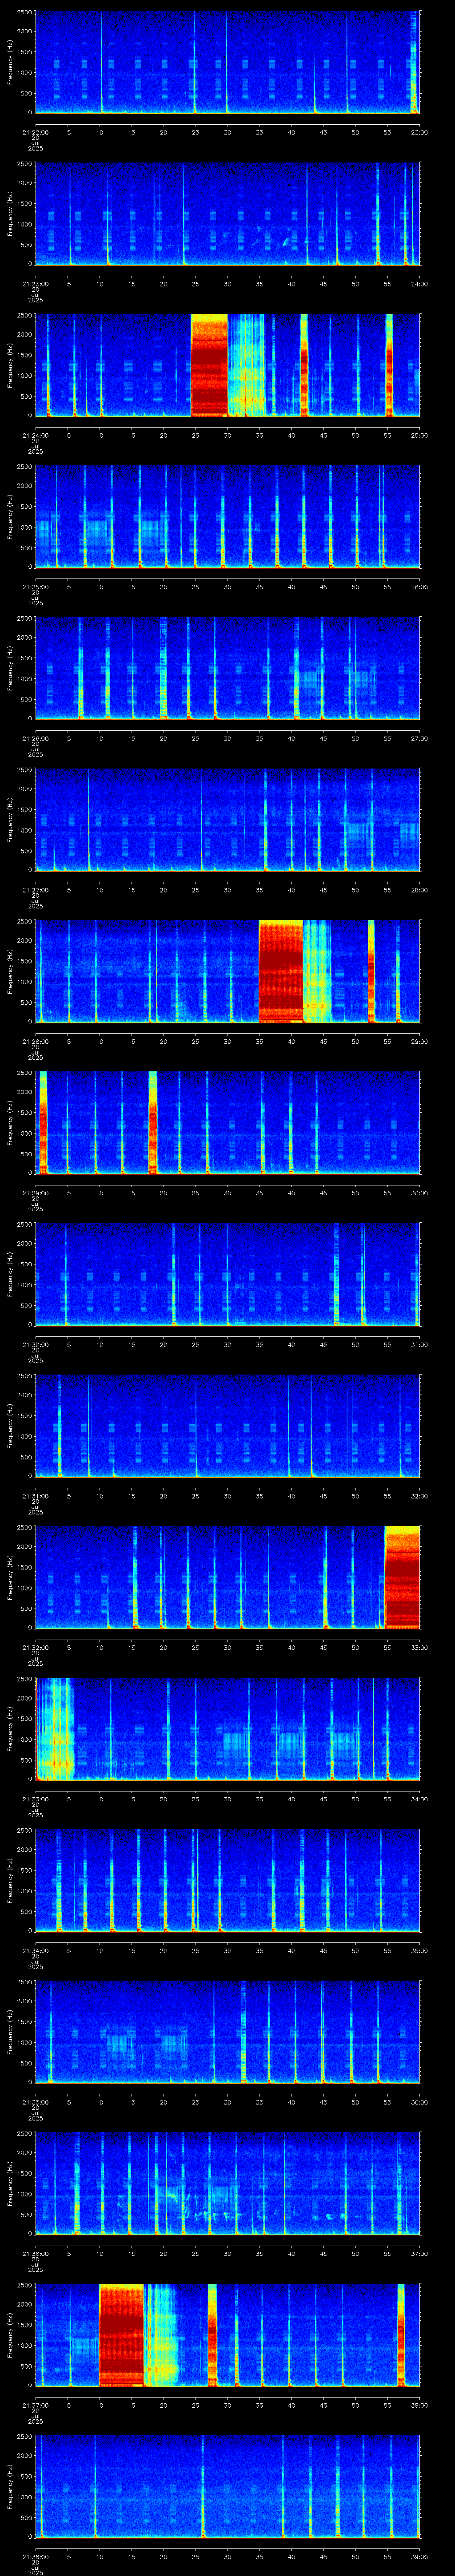
Task: Open the spectrogram panel starting at 21:30:00
Action: point(227,1275)
